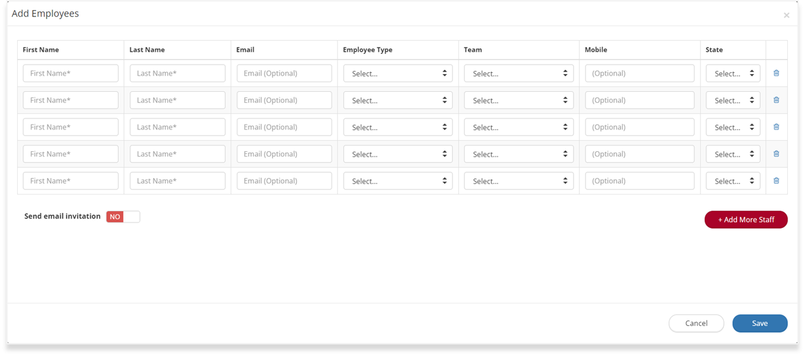Focus Mobile field in fourth row
Viewport: 805px width, 356px height.
tap(640, 154)
